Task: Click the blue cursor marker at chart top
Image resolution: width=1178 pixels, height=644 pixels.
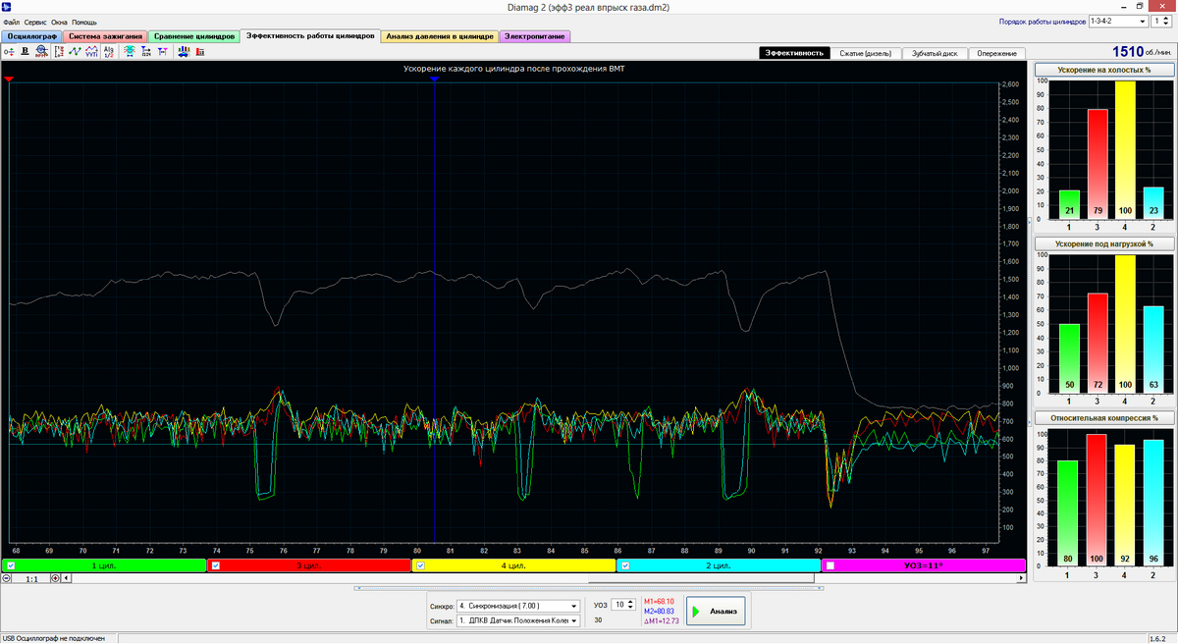Action: pos(434,79)
